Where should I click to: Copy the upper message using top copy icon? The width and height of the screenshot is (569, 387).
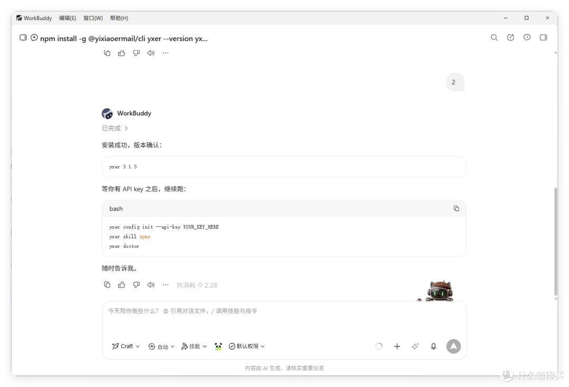click(x=107, y=53)
